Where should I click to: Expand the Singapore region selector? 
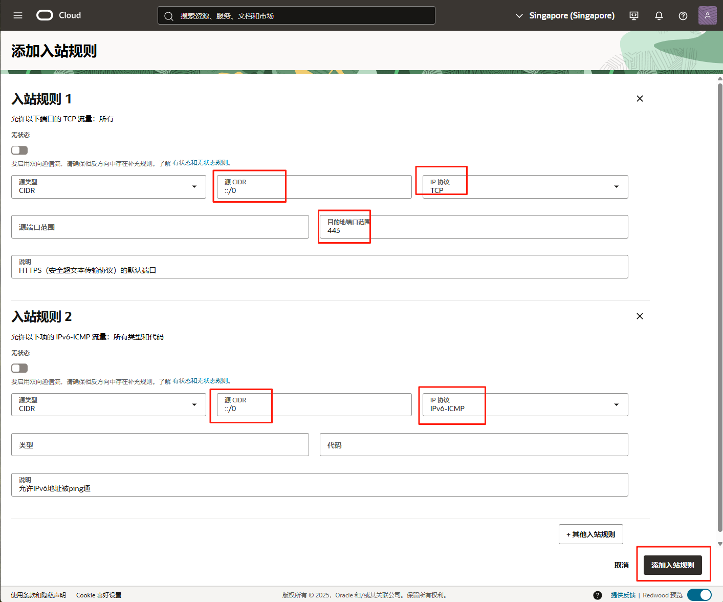click(x=564, y=16)
